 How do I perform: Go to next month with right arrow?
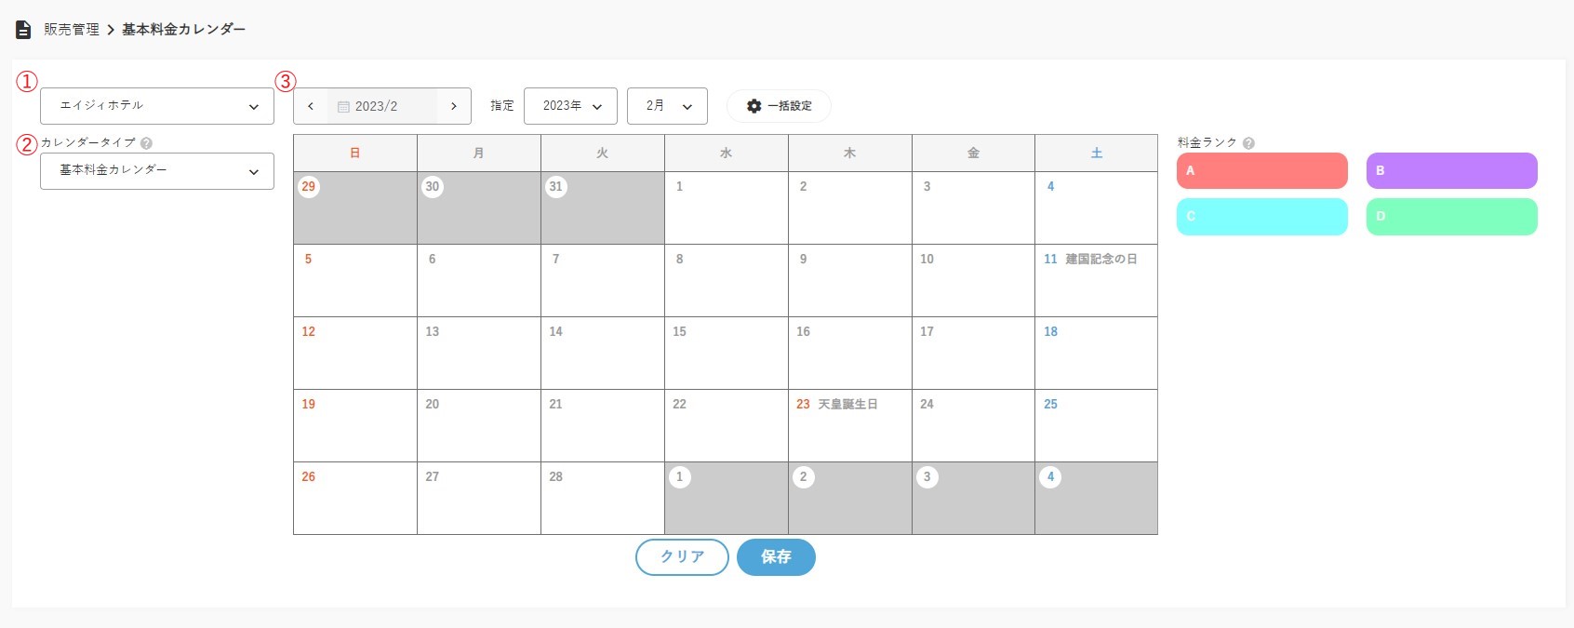[x=454, y=106]
